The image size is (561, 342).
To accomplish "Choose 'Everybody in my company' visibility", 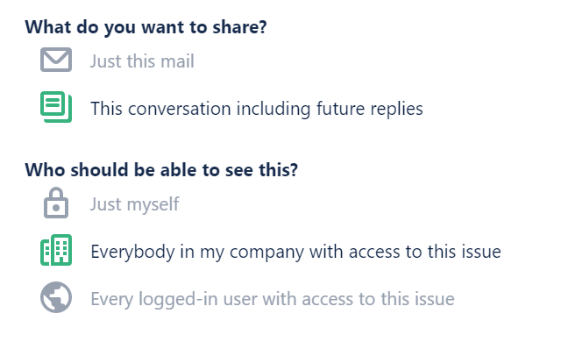I will pyautogui.click(x=295, y=252).
